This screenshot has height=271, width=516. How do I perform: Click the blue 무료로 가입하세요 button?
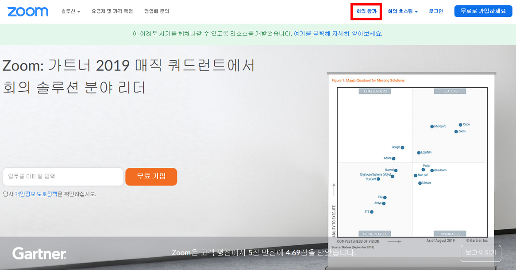[x=483, y=11]
